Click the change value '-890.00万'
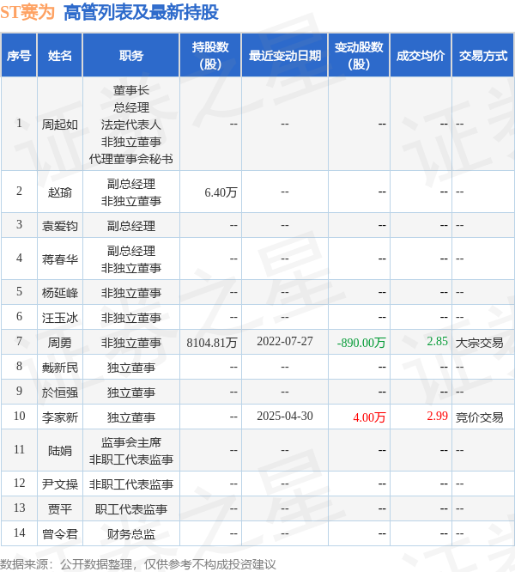This screenshot has height=572, width=515. (x=361, y=342)
